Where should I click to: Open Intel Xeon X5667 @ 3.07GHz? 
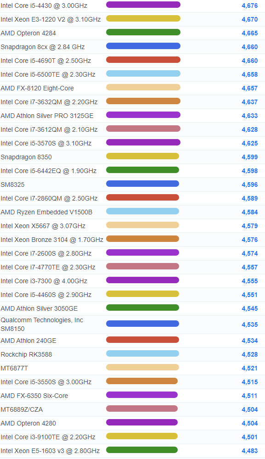tap(43, 226)
